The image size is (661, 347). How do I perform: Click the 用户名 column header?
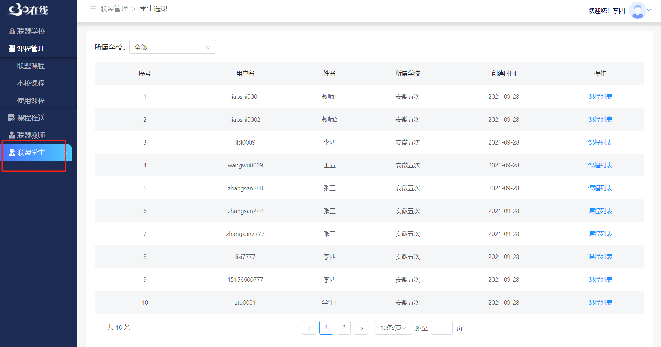point(245,73)
